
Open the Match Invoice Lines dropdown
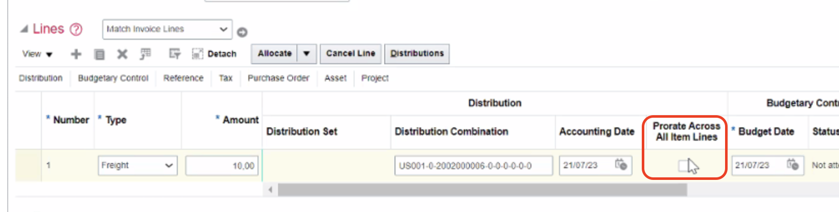coord(168,29)
